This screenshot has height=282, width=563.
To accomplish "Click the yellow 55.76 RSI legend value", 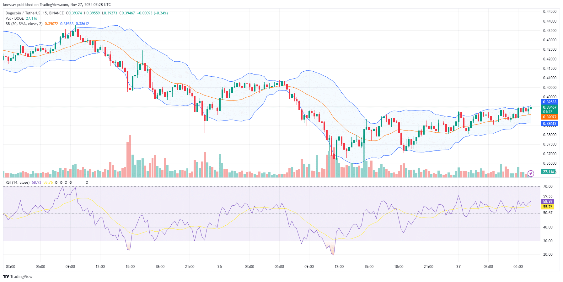I will [48, 182].
